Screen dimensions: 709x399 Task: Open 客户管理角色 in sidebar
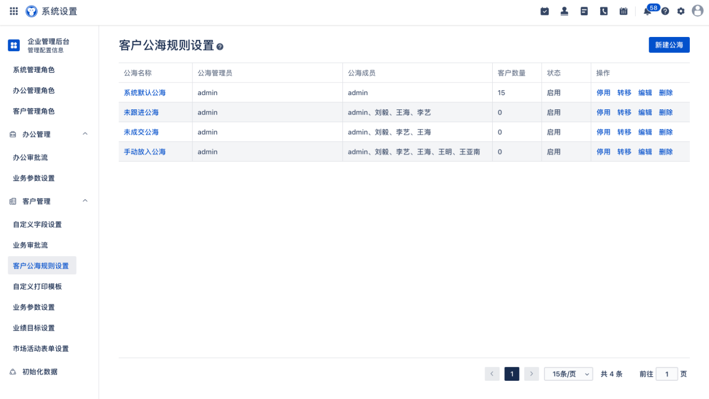pos(34,111)
